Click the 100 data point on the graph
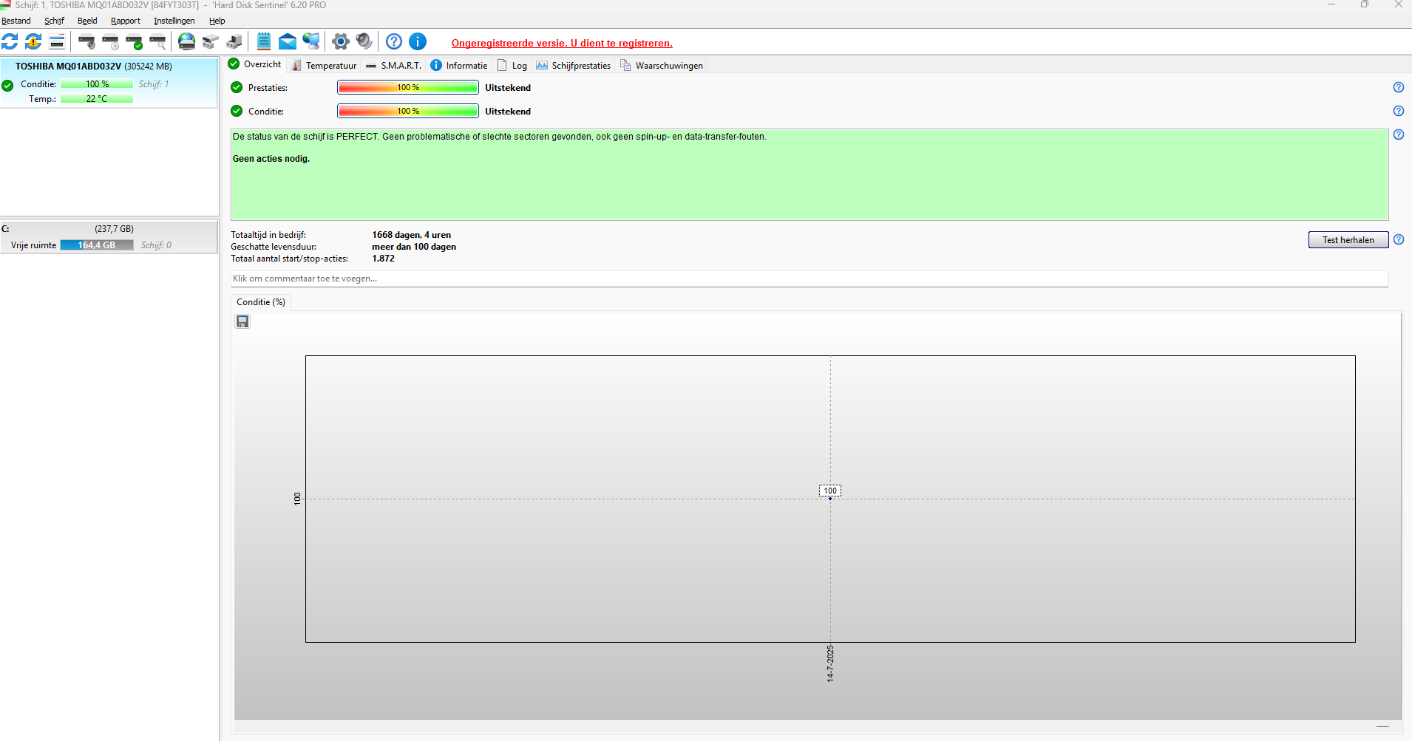 (830, 498)
